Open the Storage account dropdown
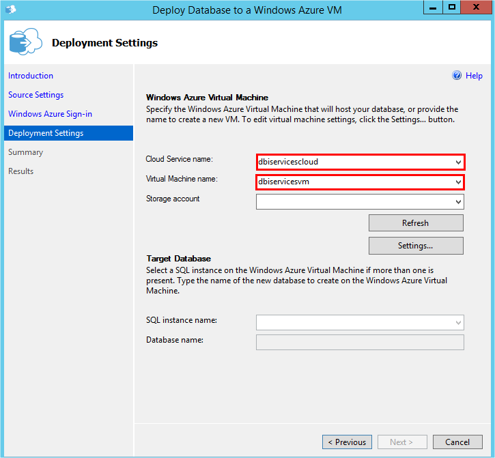Screen dimensions: 495x458 360,201
